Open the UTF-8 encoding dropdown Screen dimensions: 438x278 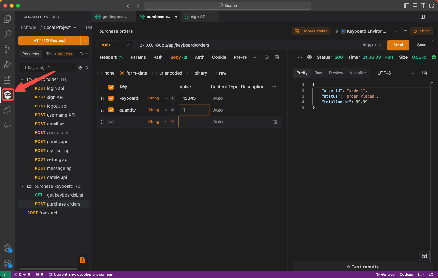click(396, 73)
